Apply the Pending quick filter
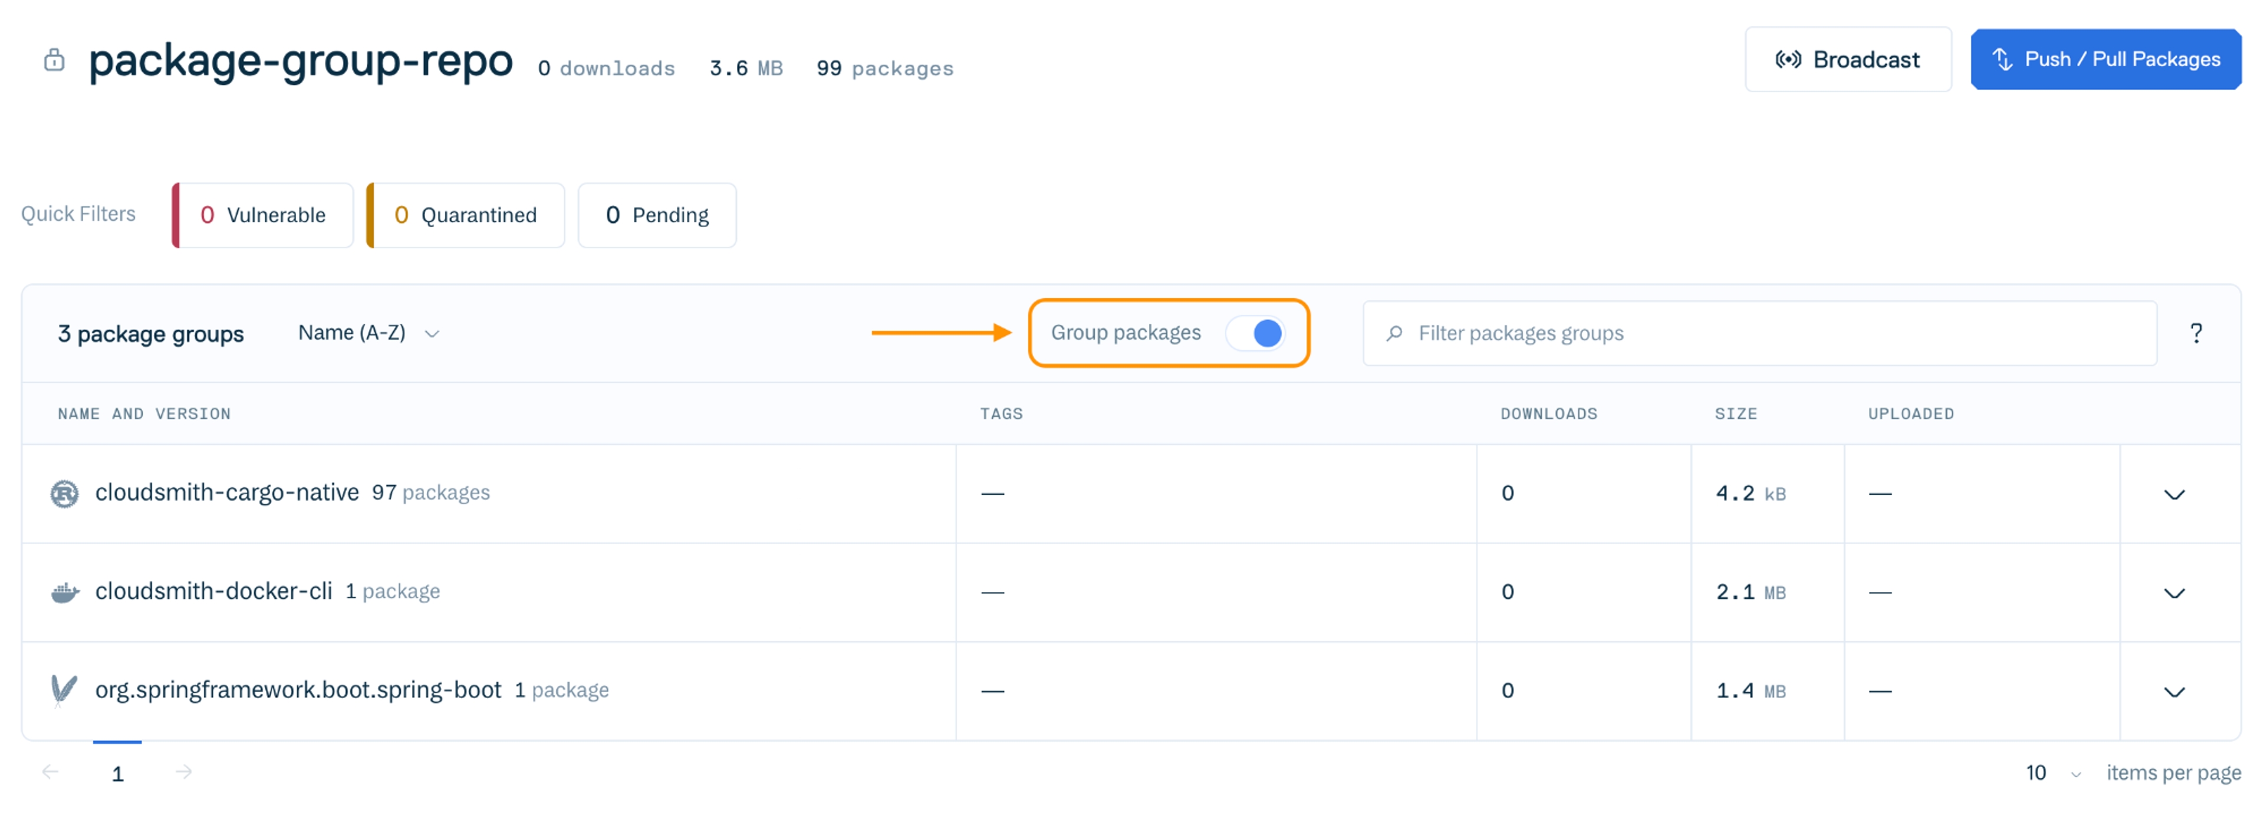 (x=657, y=215)
